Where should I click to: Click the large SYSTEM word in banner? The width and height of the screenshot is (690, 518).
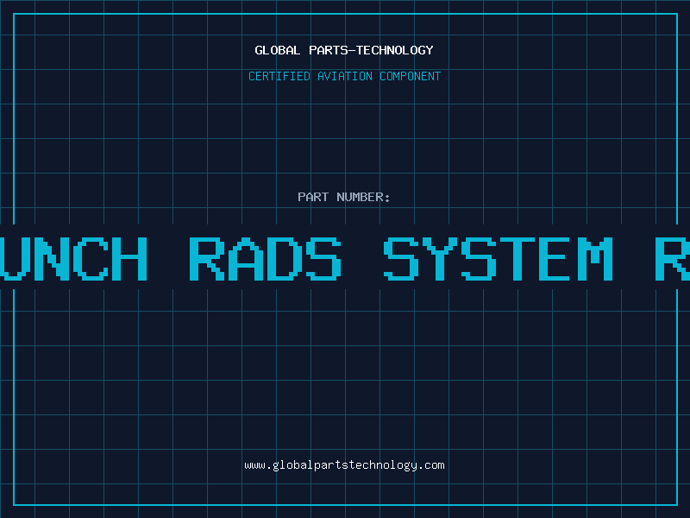coord(499,258)
